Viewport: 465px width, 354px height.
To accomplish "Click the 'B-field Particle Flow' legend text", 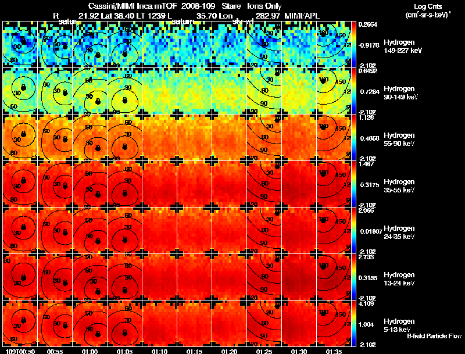I will [x=434, y=336].
